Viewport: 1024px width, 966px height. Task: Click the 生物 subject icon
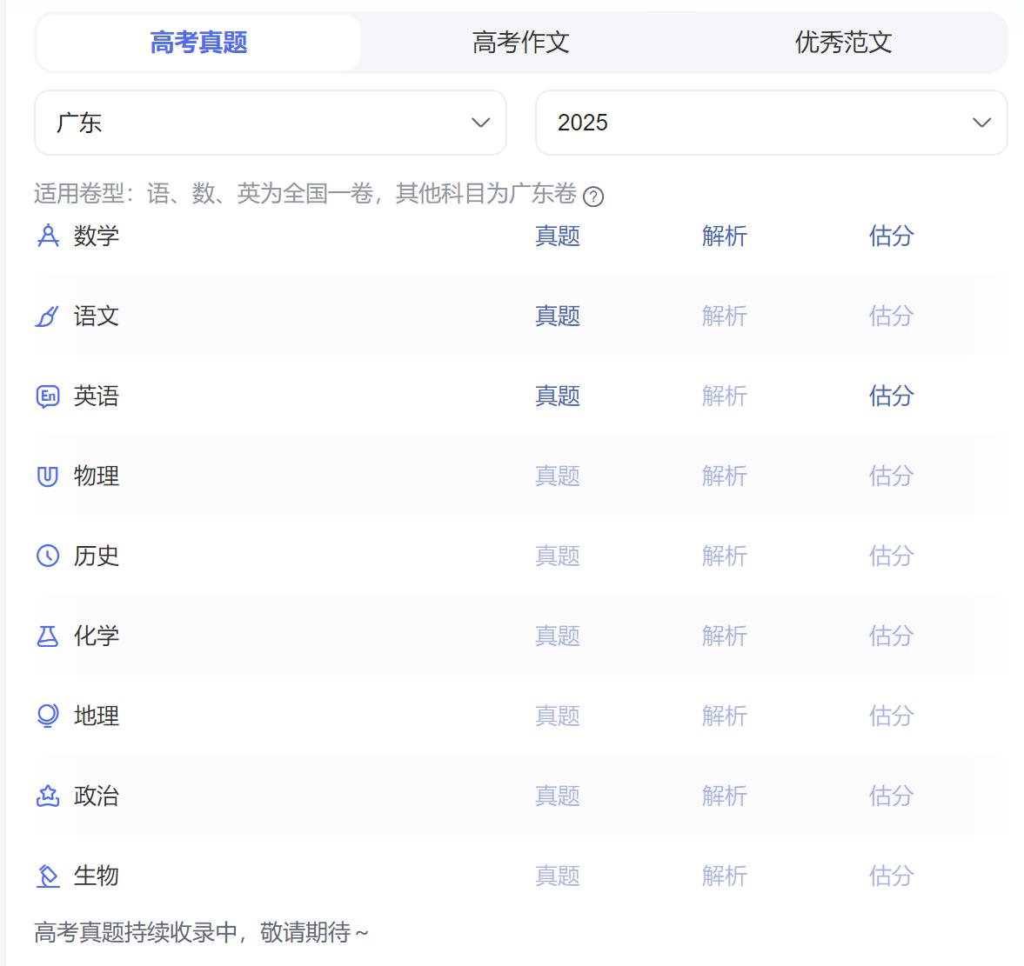(46, 876)
